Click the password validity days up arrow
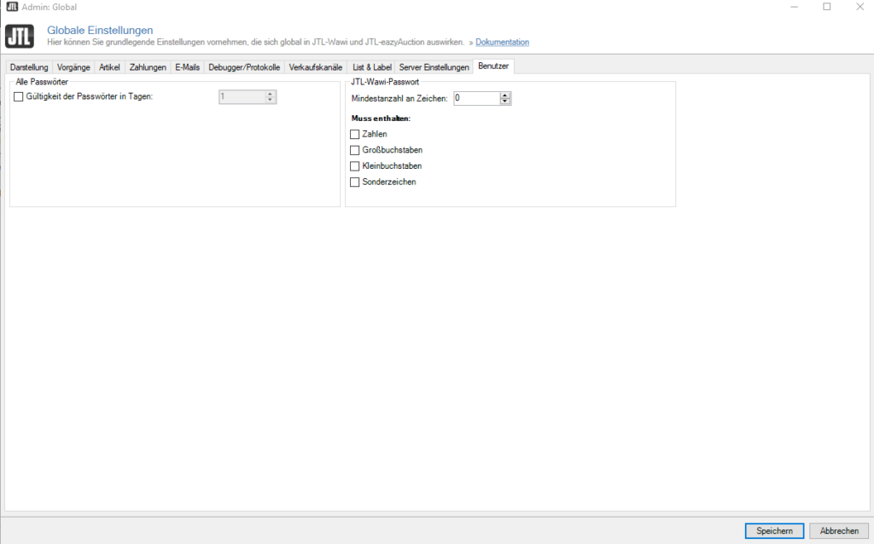This screenshot has width=874, height=544. [x=271, y=94]
